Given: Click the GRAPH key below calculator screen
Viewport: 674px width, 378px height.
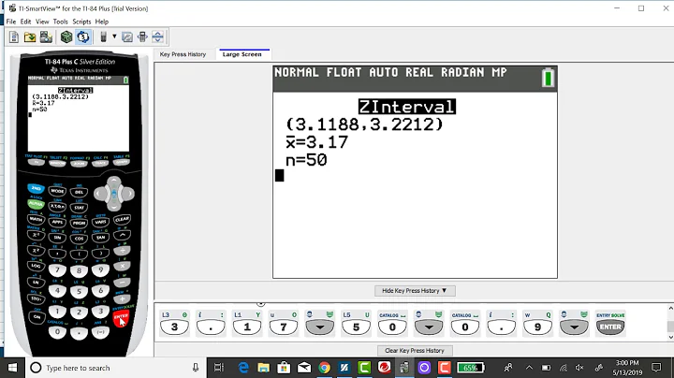Looking at the screenshot, I should point(122,163).
